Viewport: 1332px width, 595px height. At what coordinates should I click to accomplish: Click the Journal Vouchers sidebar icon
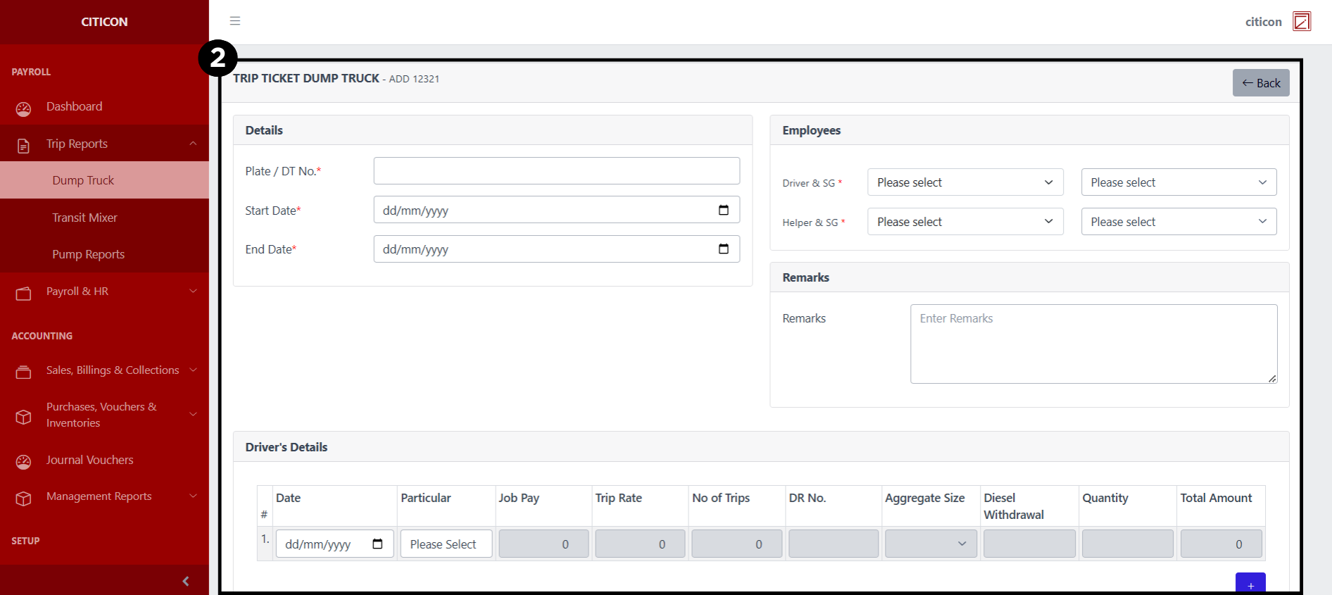pos(23,461)
